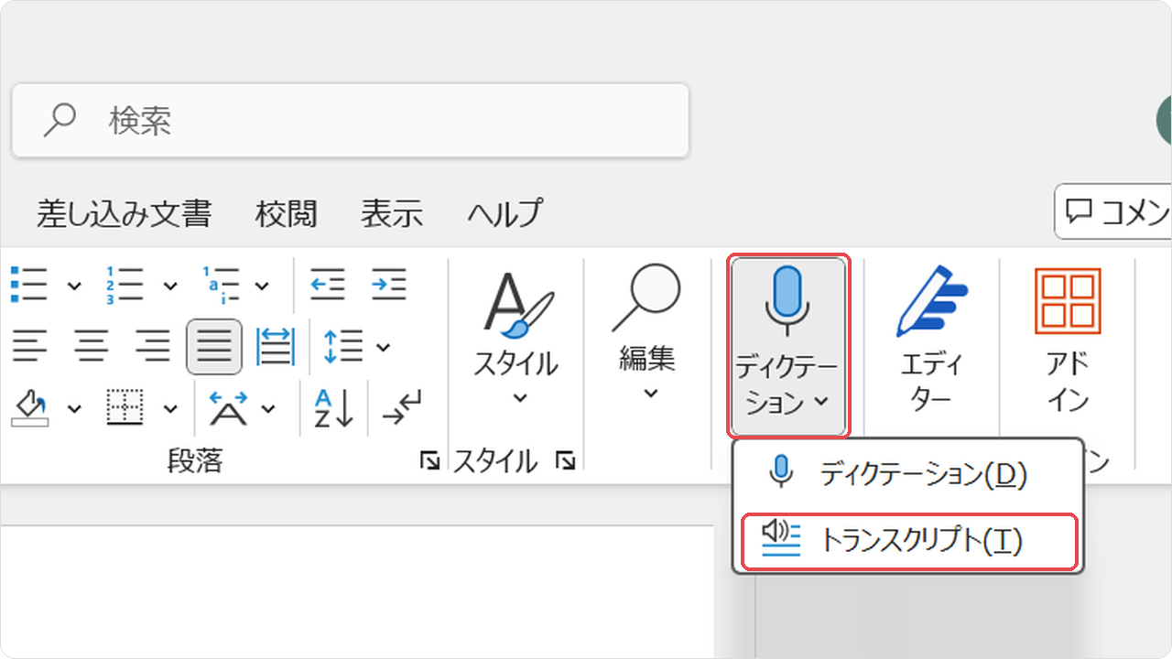The width and height of the screenshot is (1172, 659).
Task: Click the Asian layout character scaling icon
Action: 228,407
